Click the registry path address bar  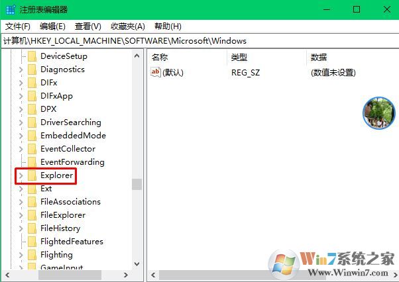coord(200,41)
